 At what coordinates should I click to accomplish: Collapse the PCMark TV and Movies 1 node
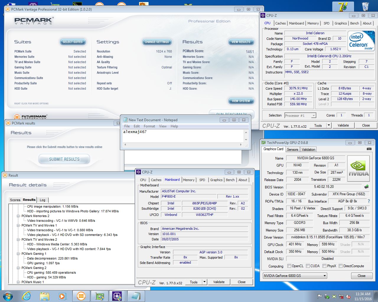(18, 225)
